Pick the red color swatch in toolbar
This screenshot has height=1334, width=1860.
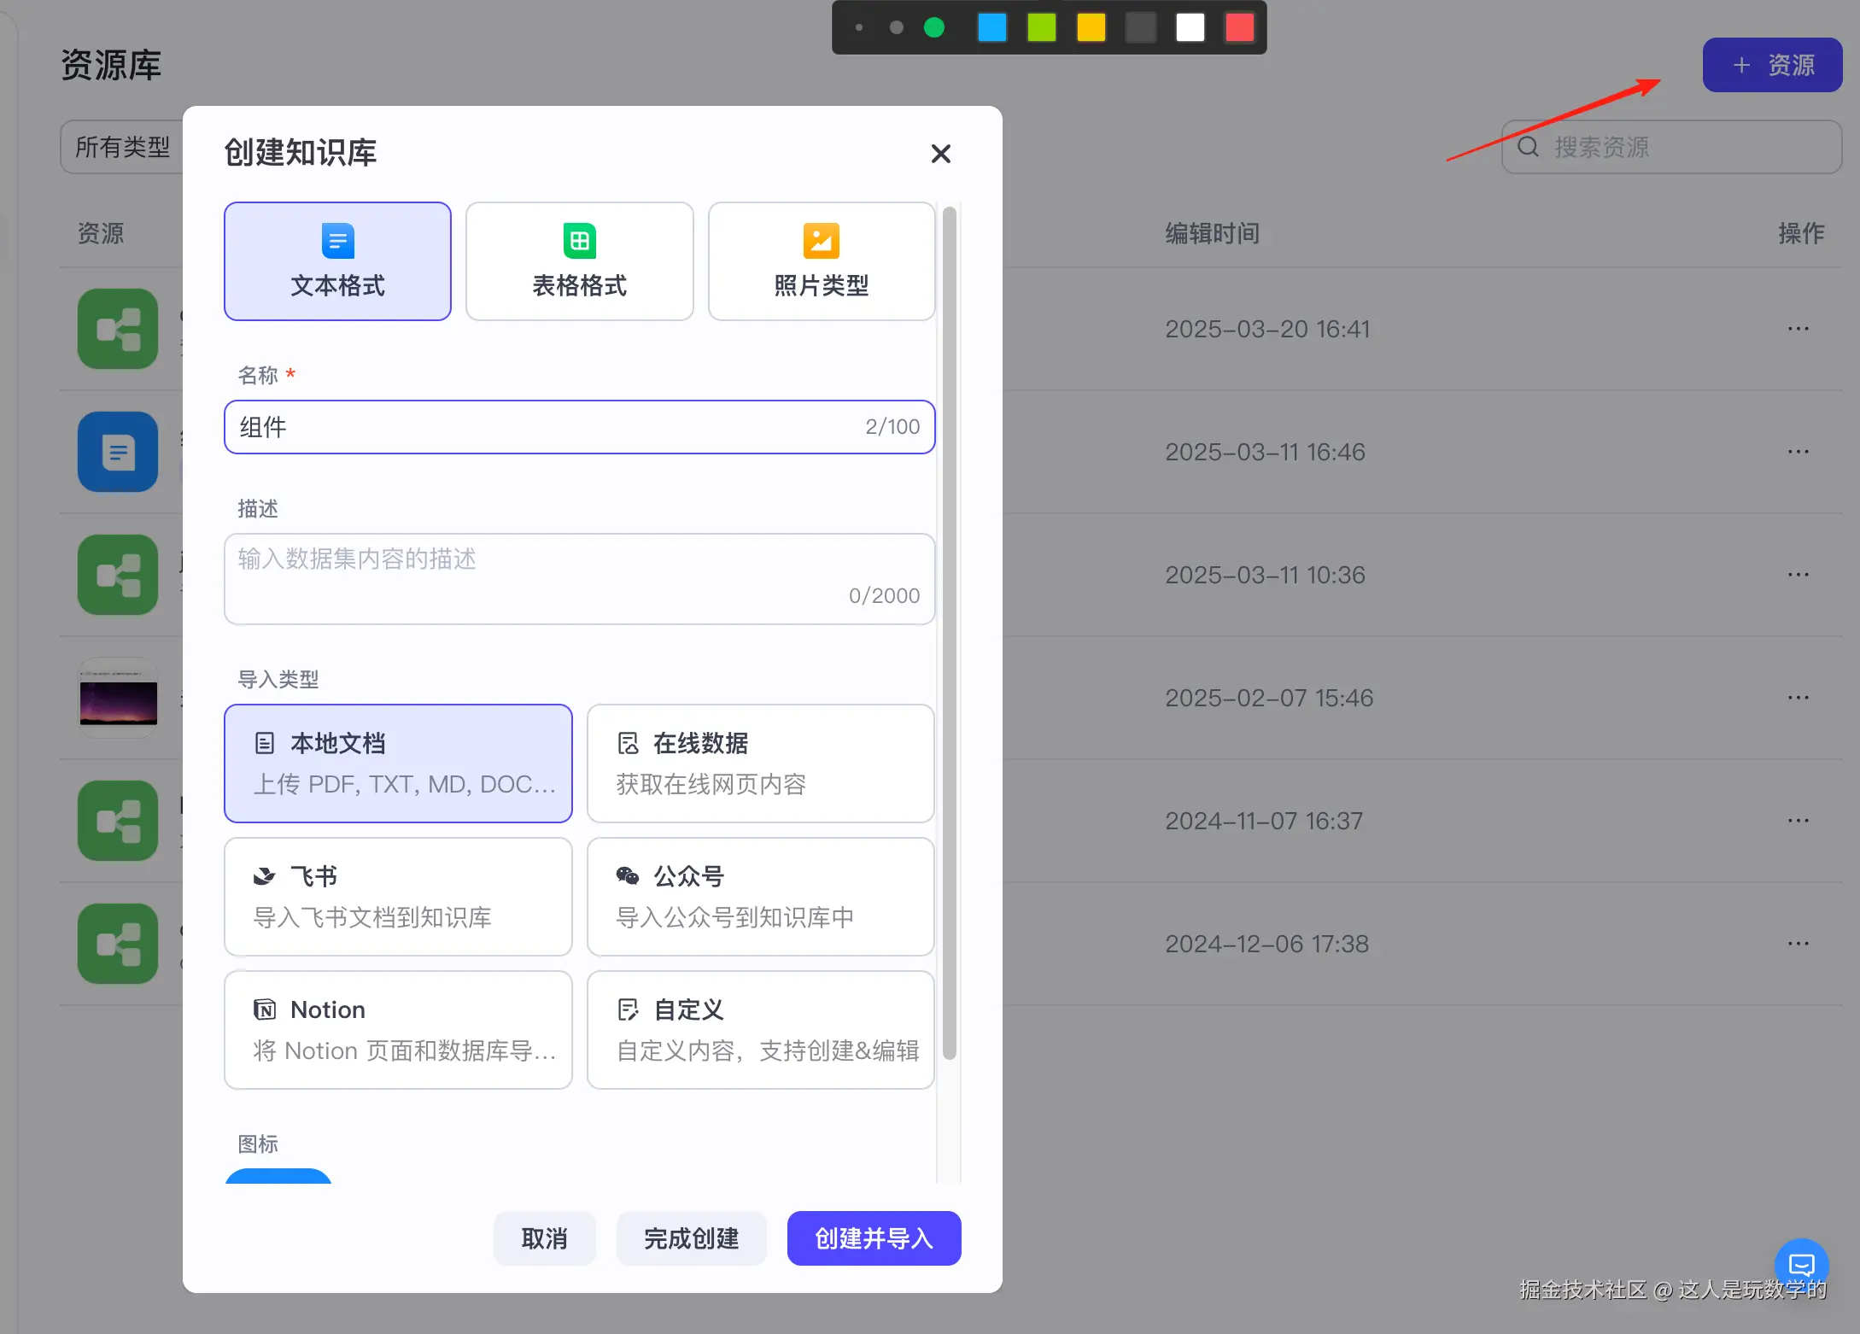pyautogui.click(x=1239, y=27)
